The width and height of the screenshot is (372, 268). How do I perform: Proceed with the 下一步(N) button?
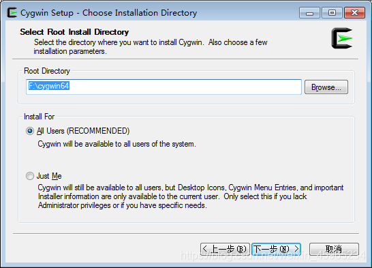tap(277, 249)
